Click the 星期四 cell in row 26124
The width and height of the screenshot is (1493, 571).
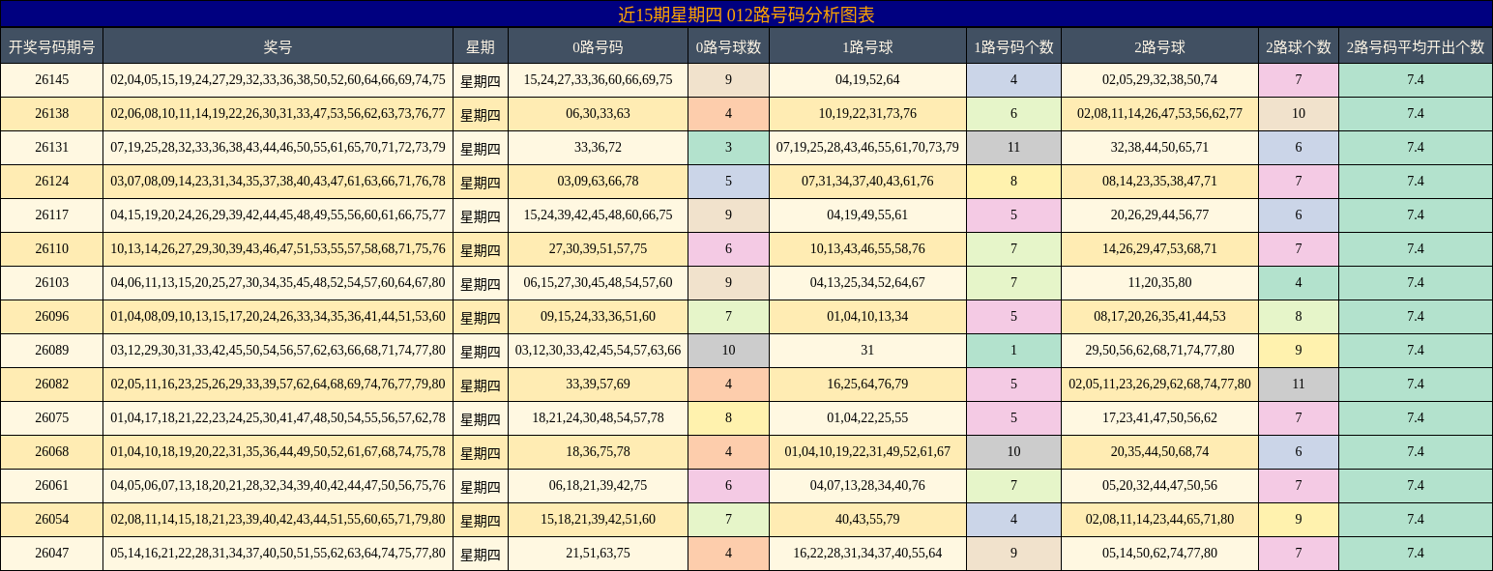click(481, 182)
